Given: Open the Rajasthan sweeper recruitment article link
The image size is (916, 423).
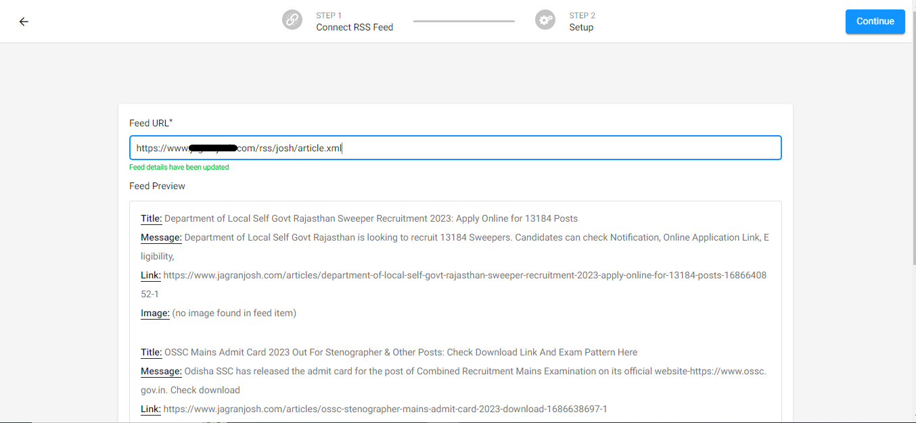Looking at the screenshot, I should [x=453, y=284].
